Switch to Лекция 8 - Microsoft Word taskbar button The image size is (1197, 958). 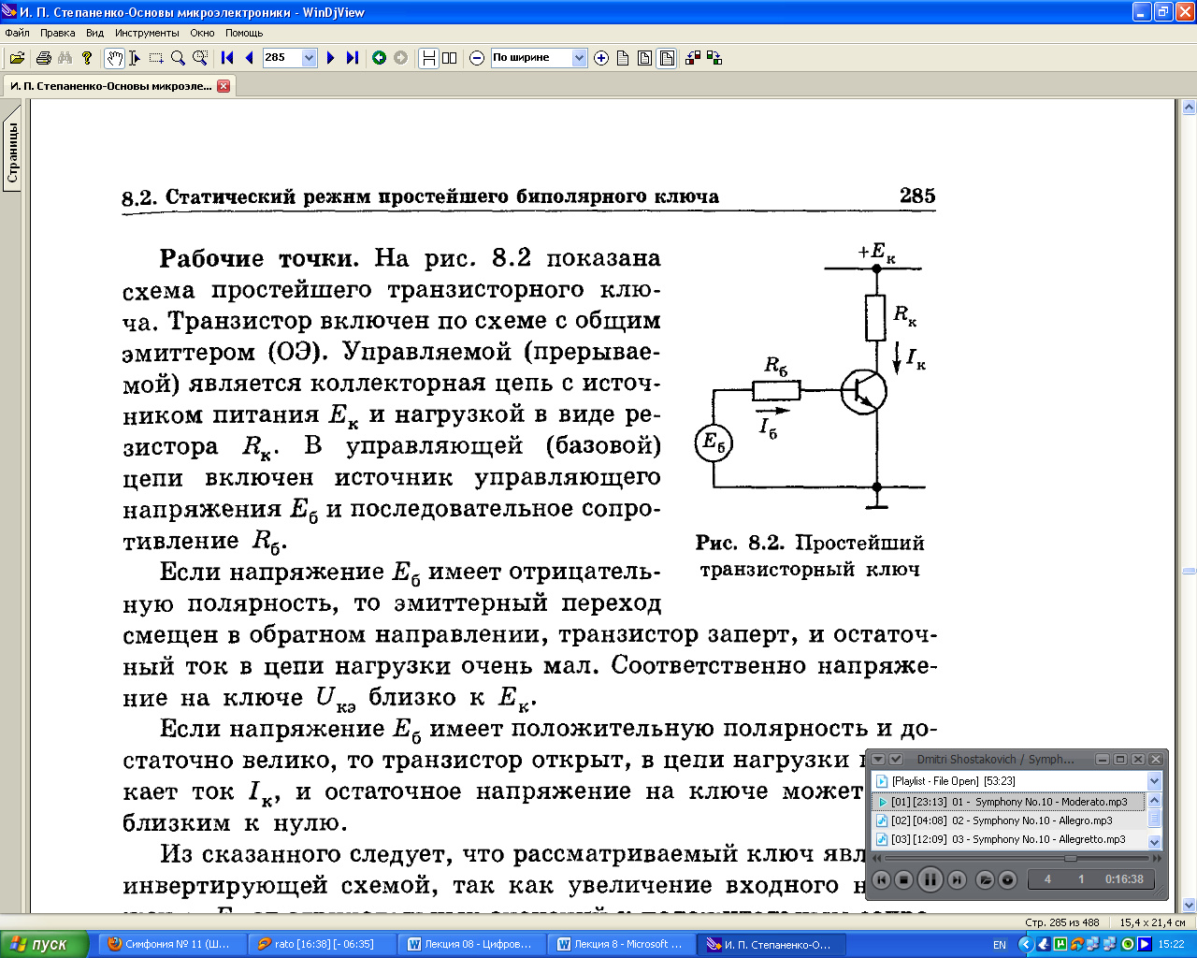point(621,944)
